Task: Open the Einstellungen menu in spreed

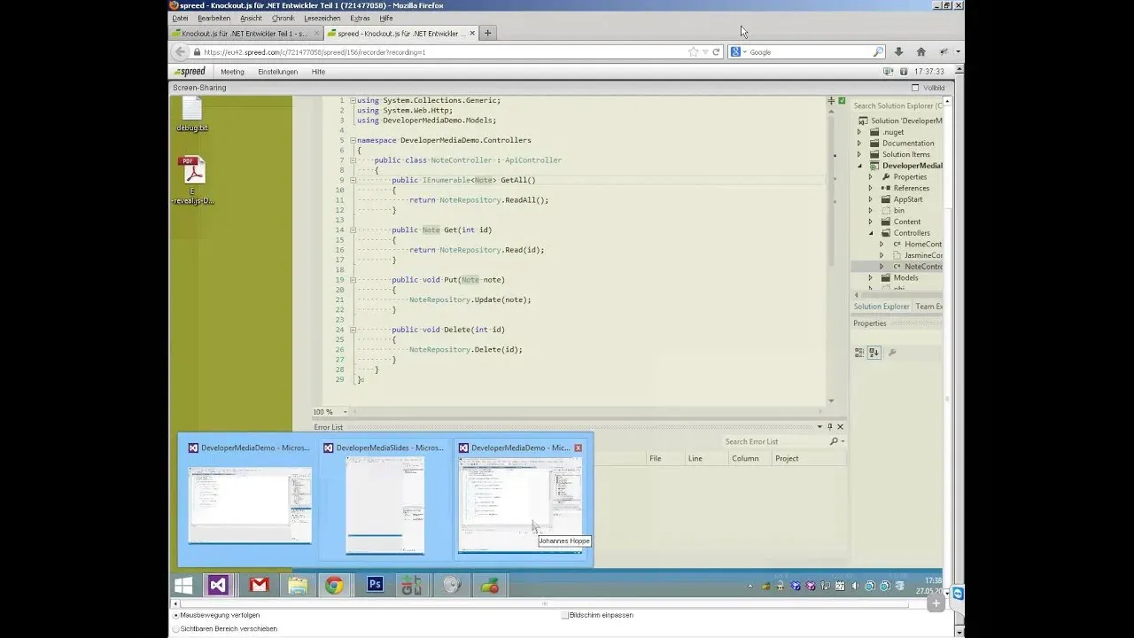Action: point(278,72)
